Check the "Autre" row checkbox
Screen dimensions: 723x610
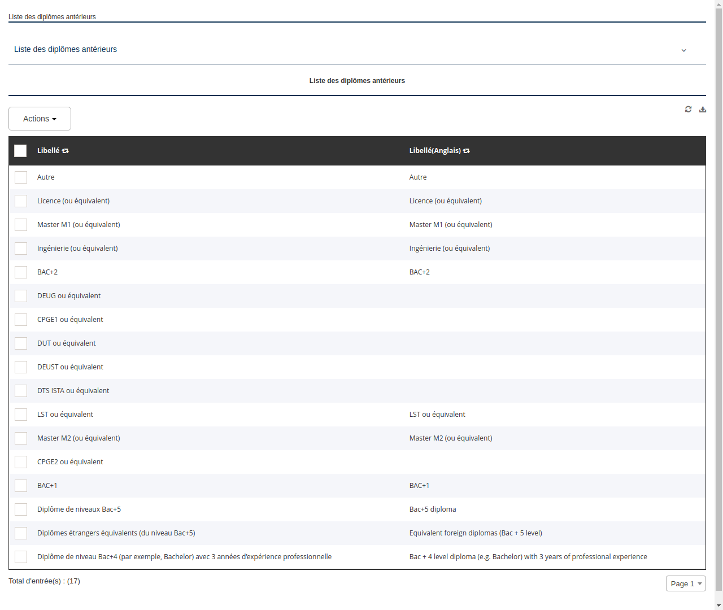pos(21,177)
